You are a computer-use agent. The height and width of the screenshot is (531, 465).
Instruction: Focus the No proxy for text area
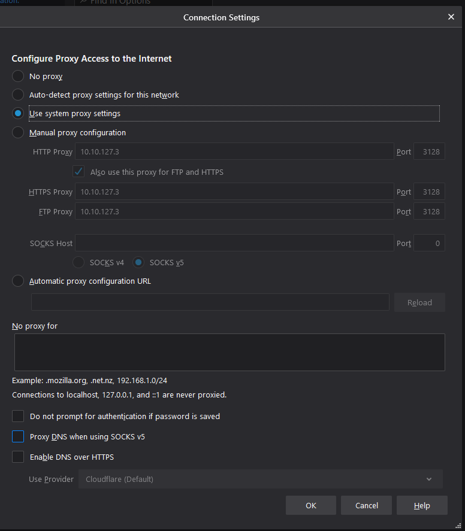point(230,352)
